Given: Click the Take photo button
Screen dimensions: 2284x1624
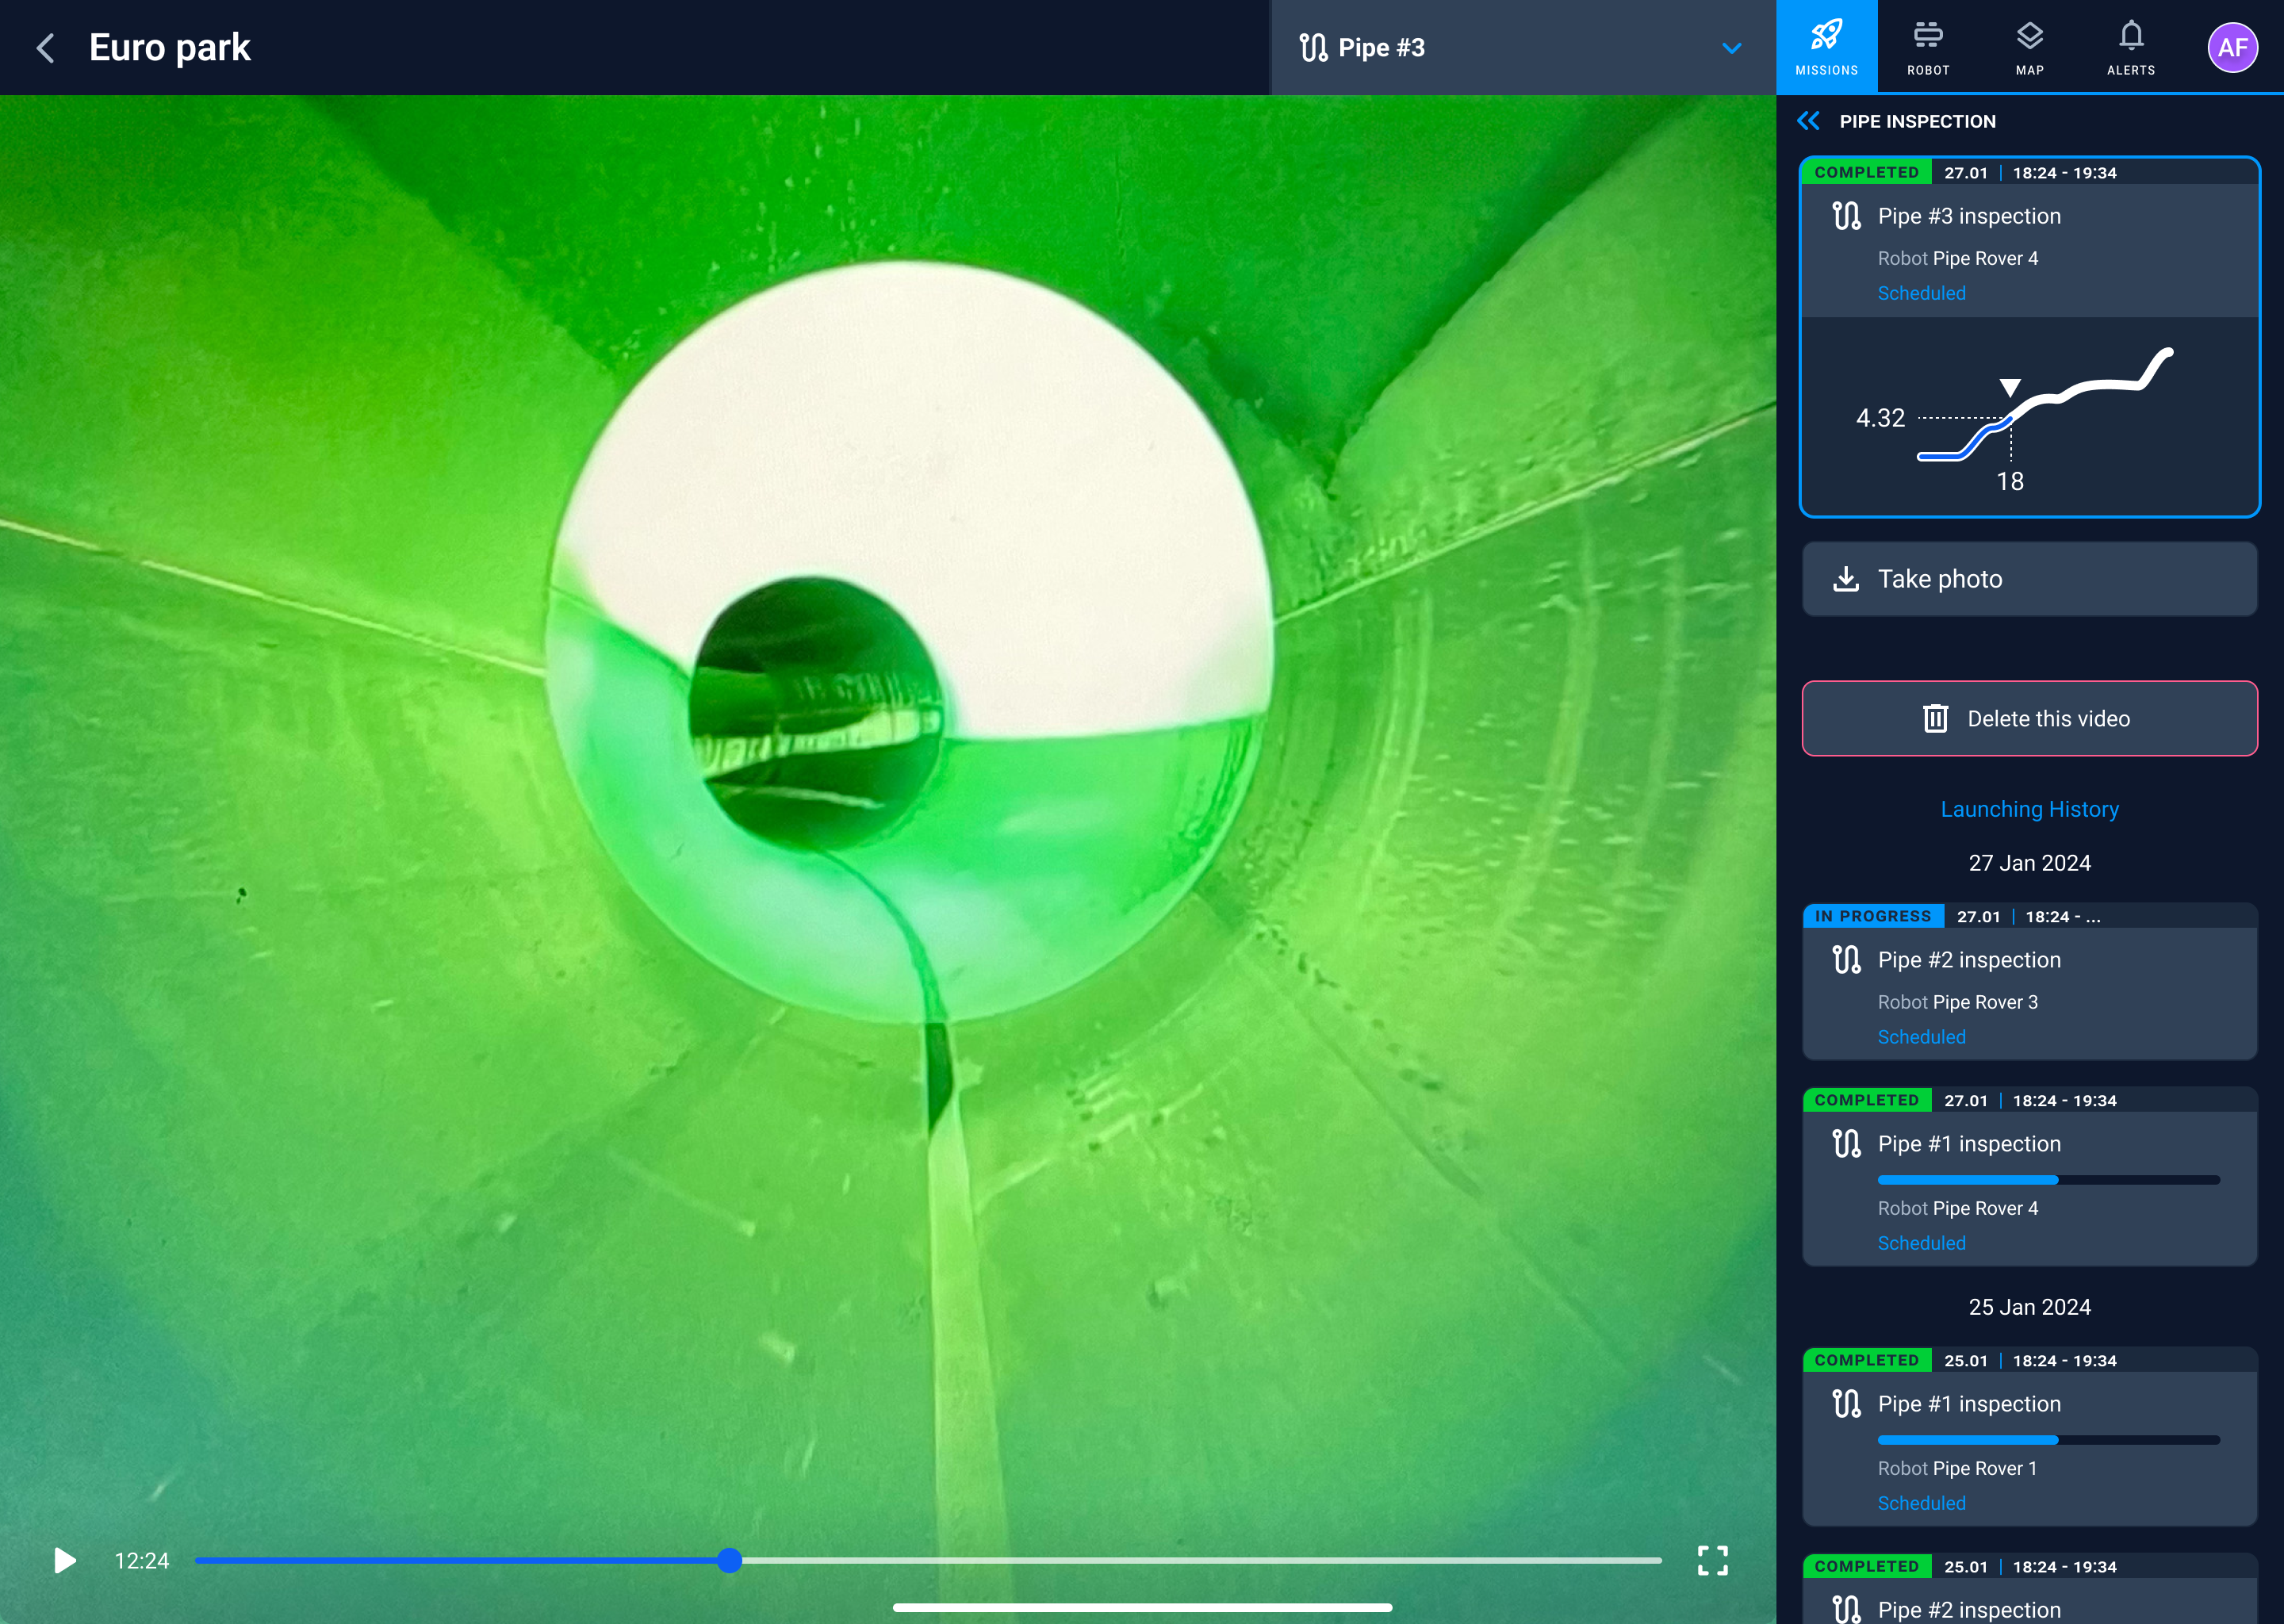Looking at the screenshot, I should pos(2029,579).
